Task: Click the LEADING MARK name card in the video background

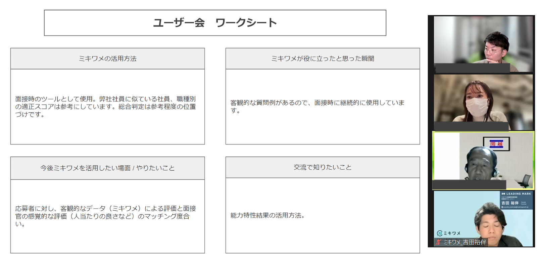Action: coord(516,201)
